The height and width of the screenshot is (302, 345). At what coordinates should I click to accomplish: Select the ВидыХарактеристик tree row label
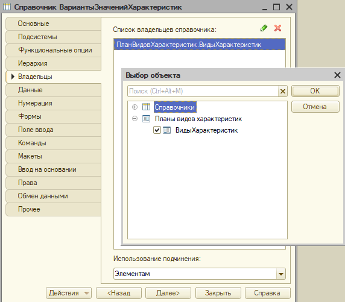point(206,130)
